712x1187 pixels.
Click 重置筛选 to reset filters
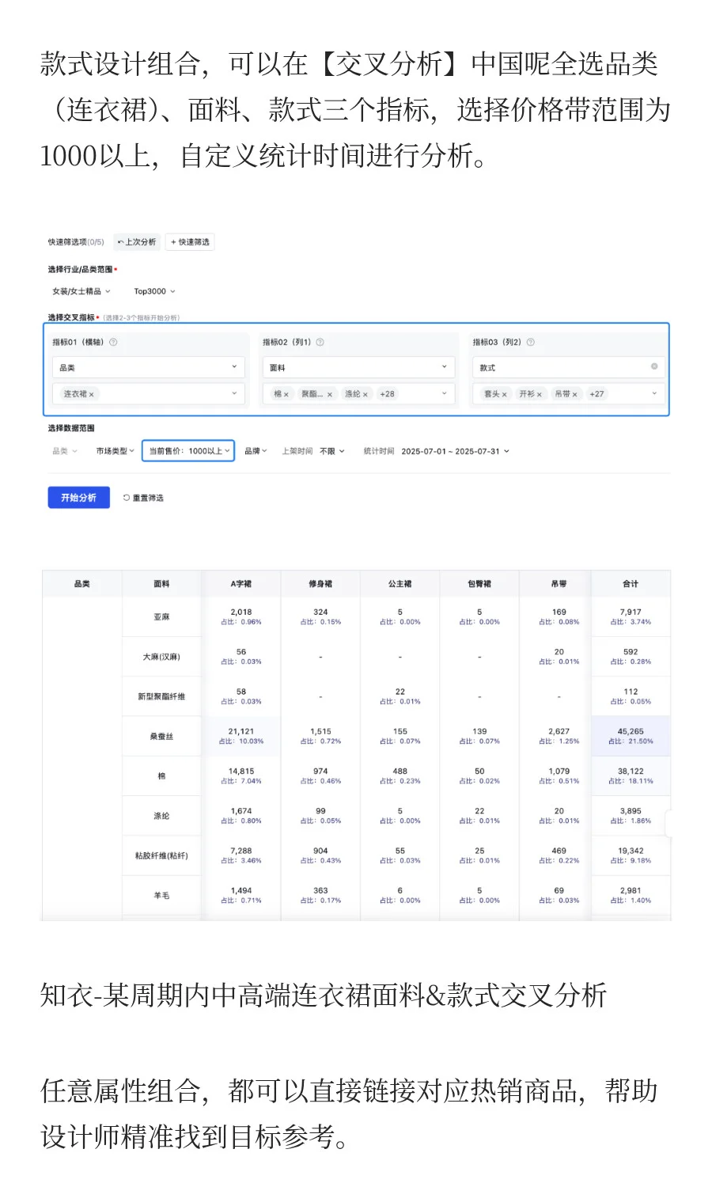tap(143, 498)
